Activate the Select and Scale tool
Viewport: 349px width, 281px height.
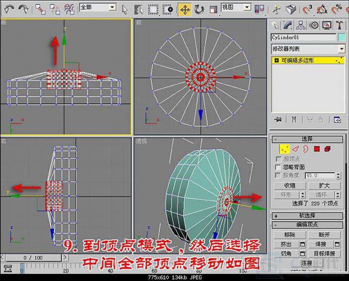pyautogui.click(x=213, y=10)
